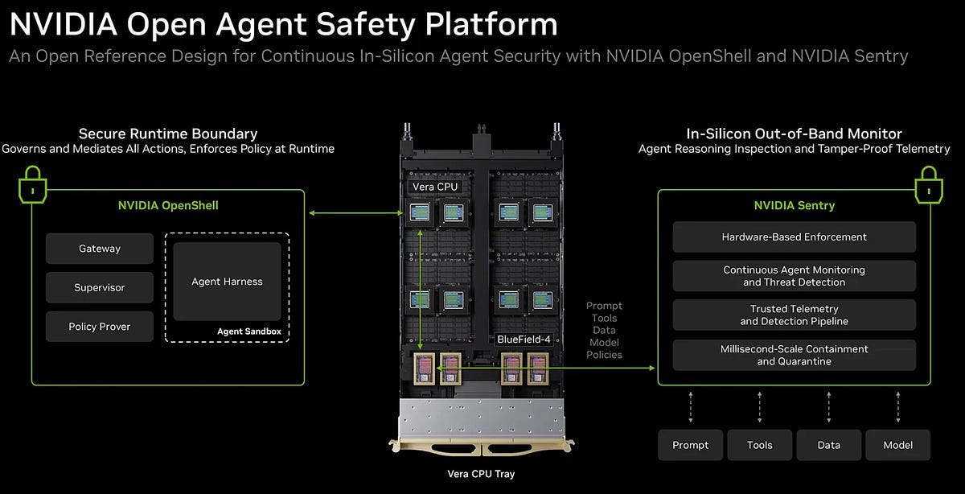The image size is (965, 494).
Task: Click "Agent Reasoning Inspection and Tamper-Proof Telemetry" text
Action: click(795, 149)
